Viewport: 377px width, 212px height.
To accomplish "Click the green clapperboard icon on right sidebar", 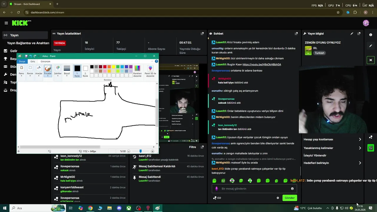I will 371,148.
